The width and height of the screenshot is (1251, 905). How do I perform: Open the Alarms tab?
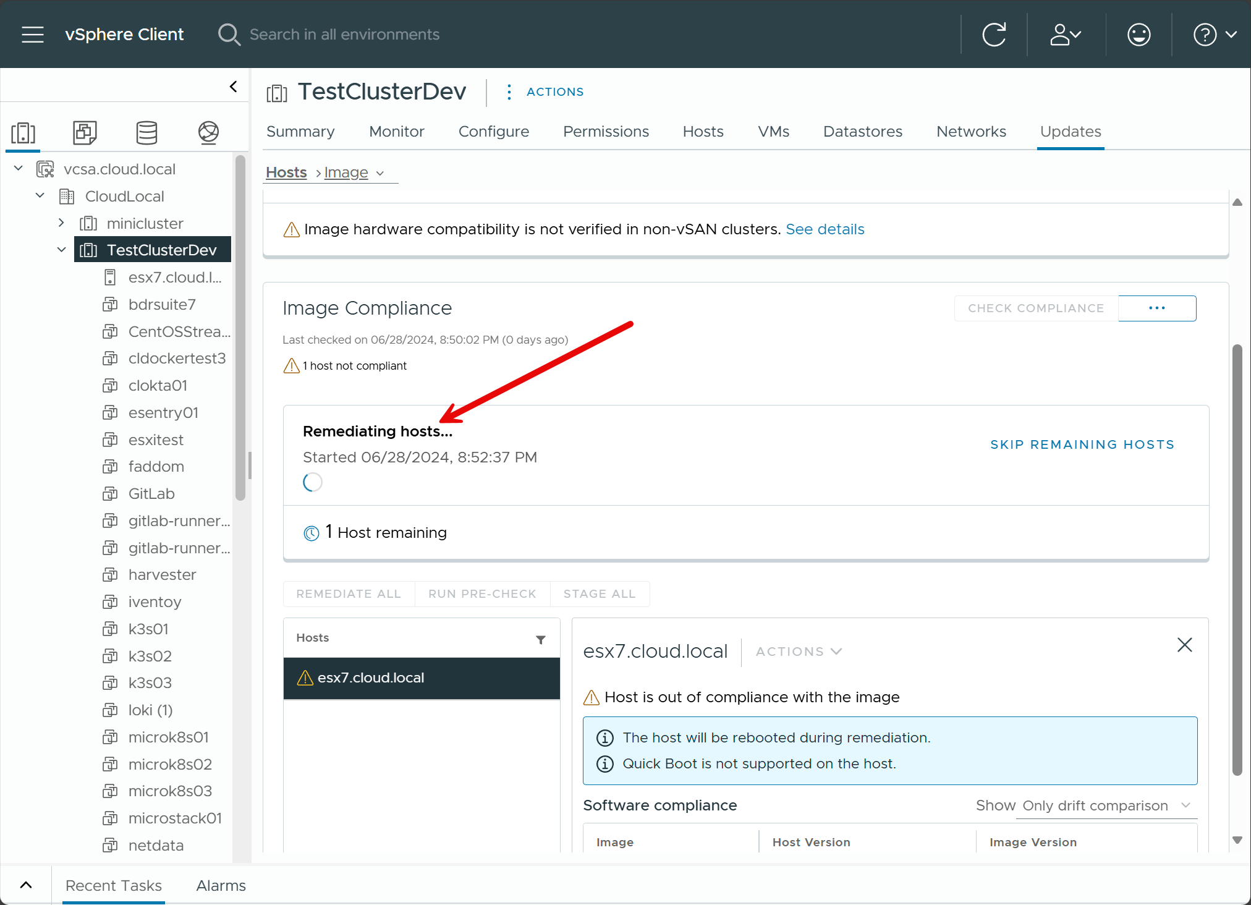point(221,885)
